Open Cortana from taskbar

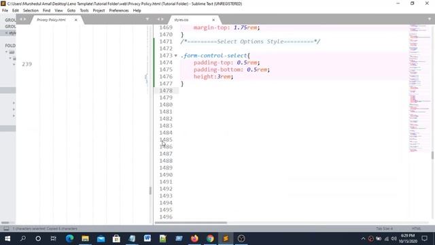[x=38, y=239]
